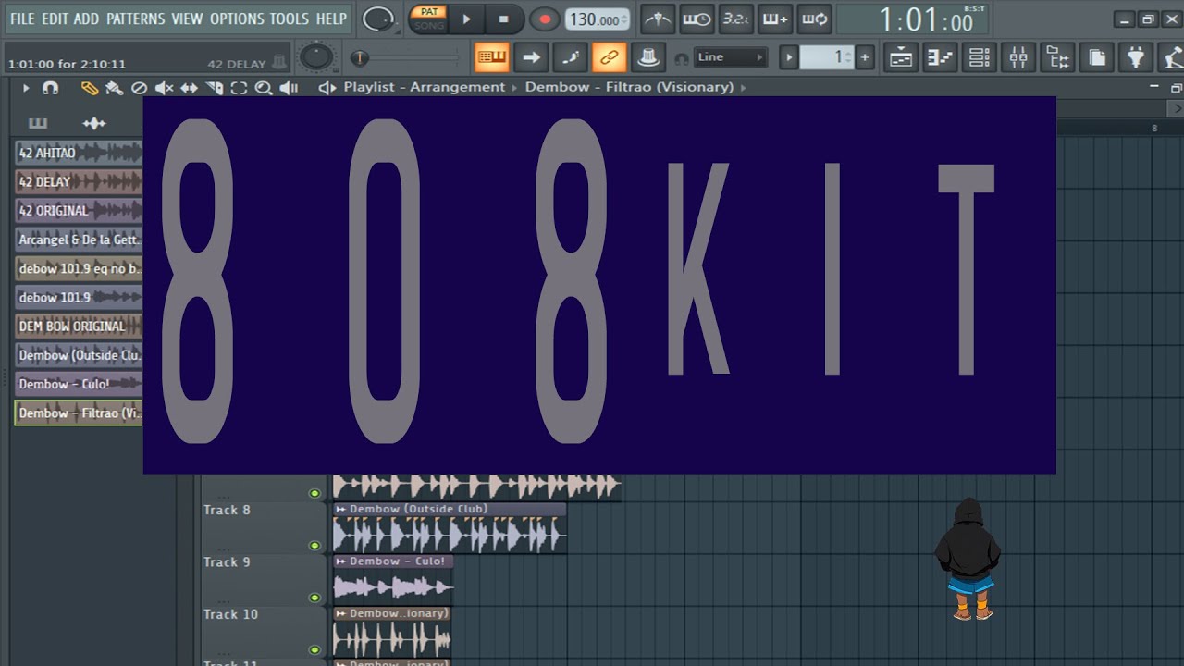The image size is (1184, 666).
Task: Click the pattern selector arrow
Action: click(x=789, y=57)
